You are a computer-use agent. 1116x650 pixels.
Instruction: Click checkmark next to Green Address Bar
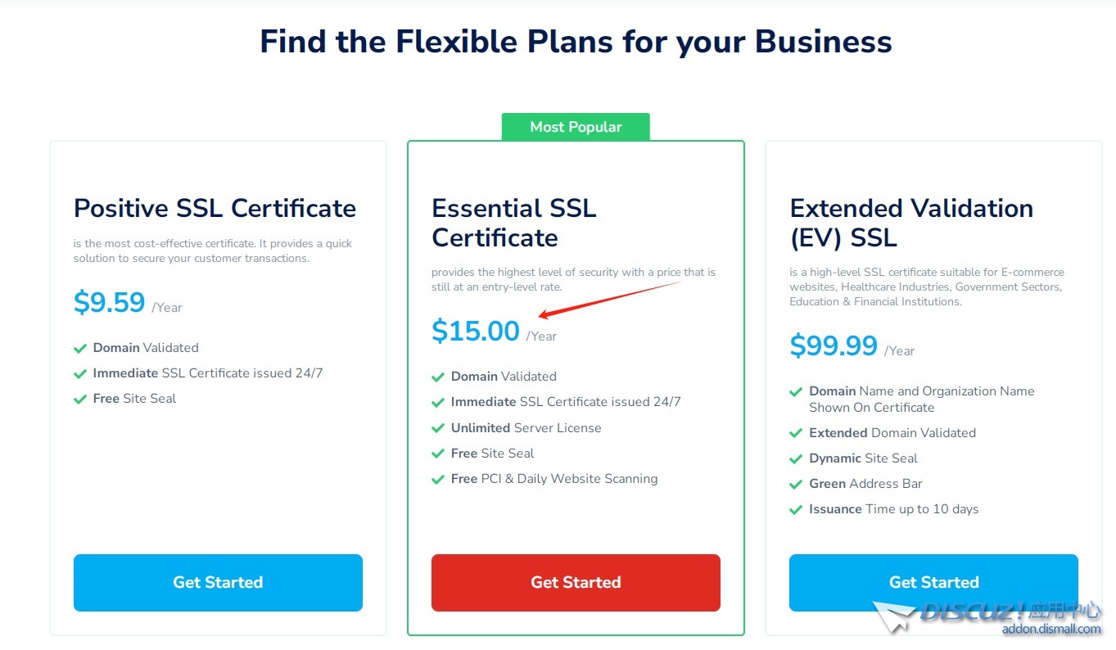[796, 484]
